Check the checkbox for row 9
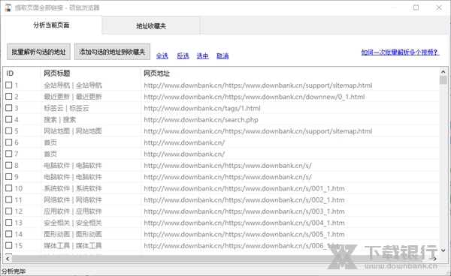Screen dimensions: 451x276 tap(9, 177)
